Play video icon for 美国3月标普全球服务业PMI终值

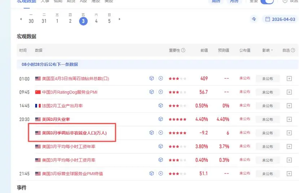pyautogui.click(x=161, y=174)
